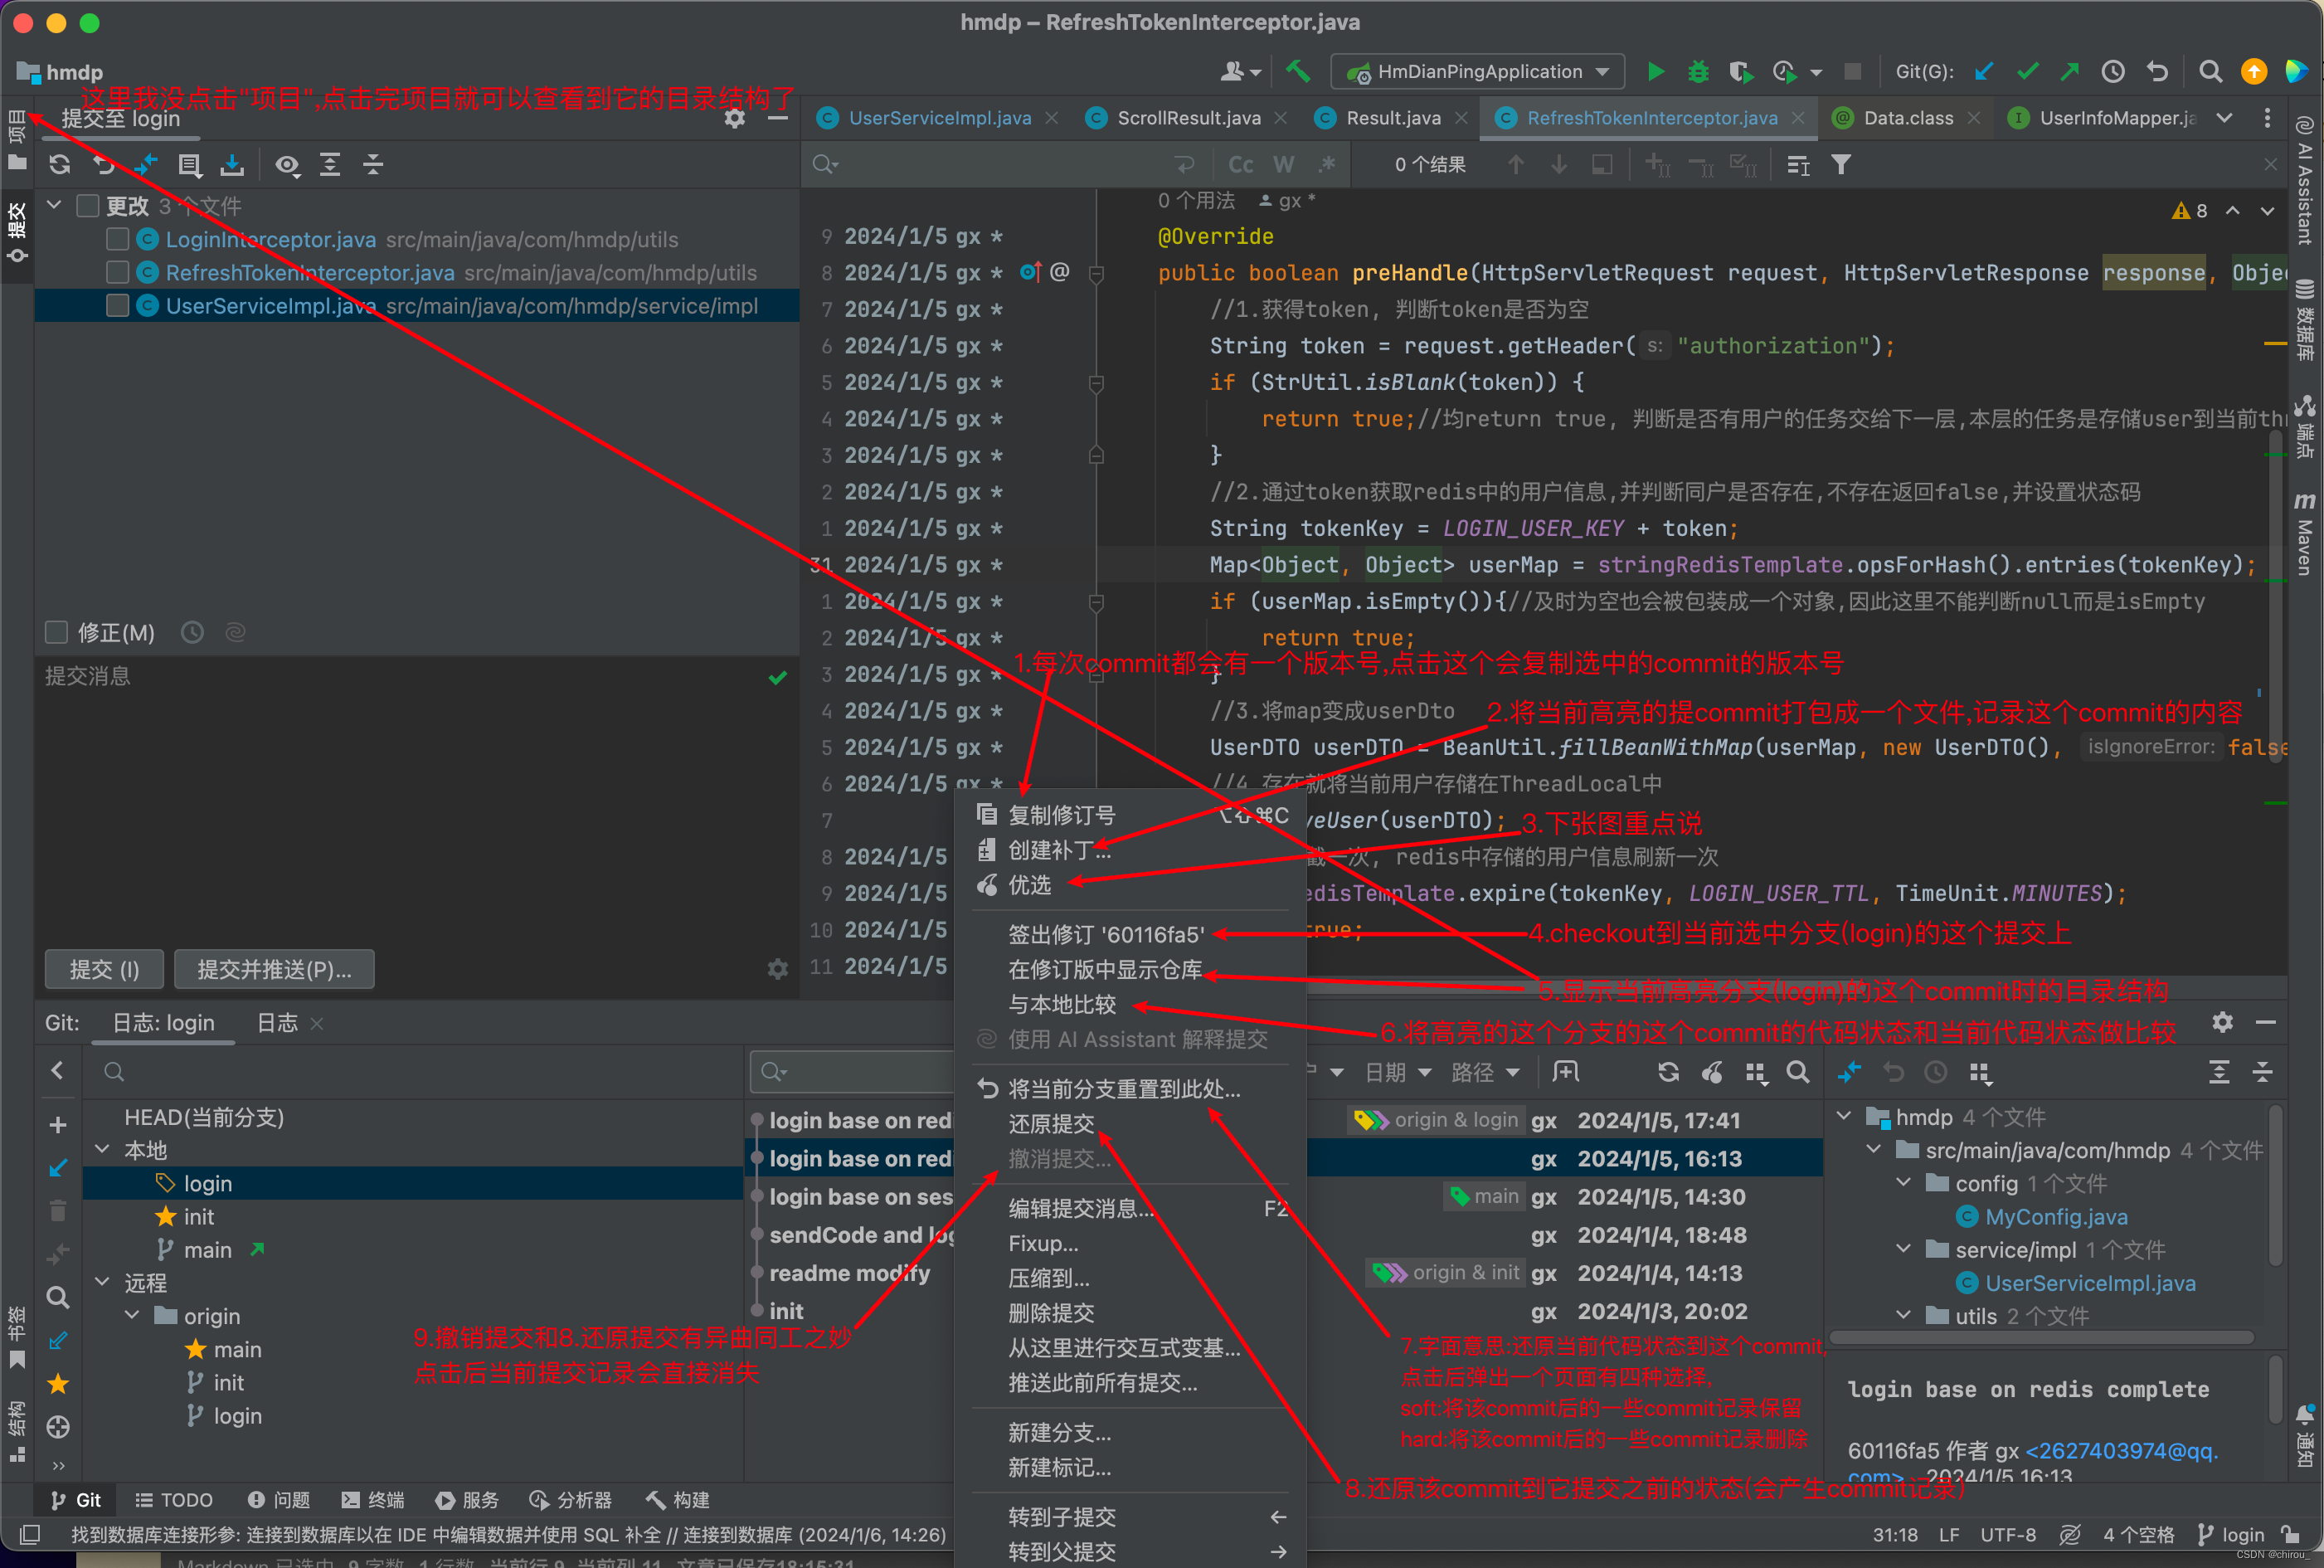
Task: Show more editor tabs dropdown arrow
Action: click(x=2224, y=118)
